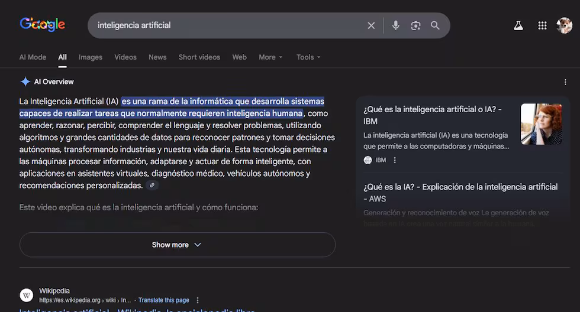
Task: Open Google Lens image search
Action: 415,25
